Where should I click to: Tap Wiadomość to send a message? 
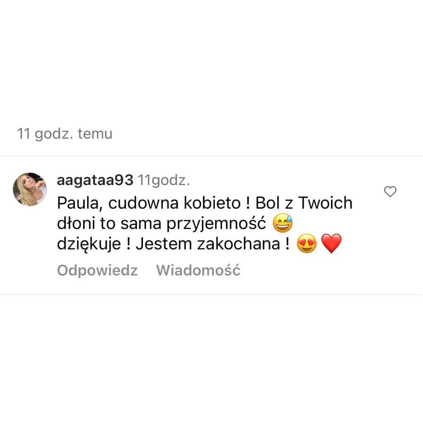pyautogui.click(x=198, y=270)
